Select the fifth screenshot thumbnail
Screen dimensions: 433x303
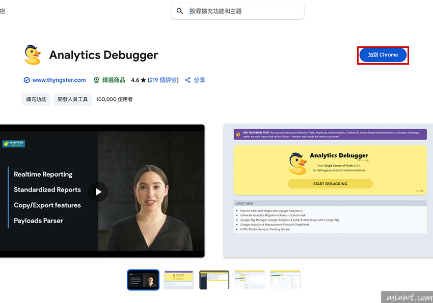[285, 280]
